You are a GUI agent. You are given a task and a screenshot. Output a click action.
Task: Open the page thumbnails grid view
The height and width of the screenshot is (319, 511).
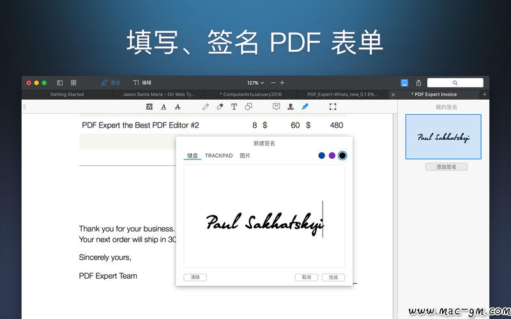pos(73,83)
